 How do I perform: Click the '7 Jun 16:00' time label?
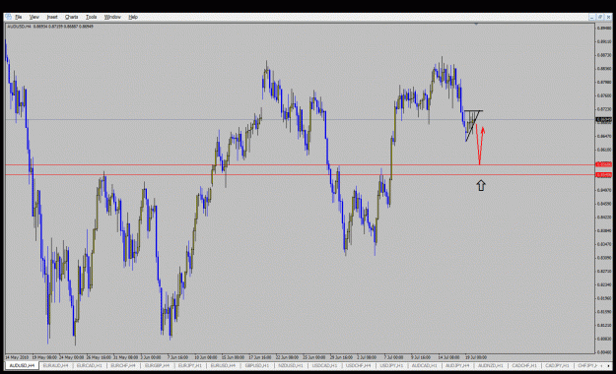coord(177,357)
